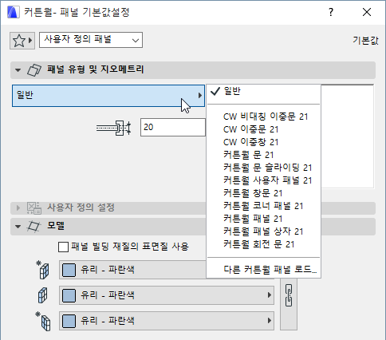The image size is (386, 340).
Task: Click the top blue glass color swatch
Action: coord(69,270)
